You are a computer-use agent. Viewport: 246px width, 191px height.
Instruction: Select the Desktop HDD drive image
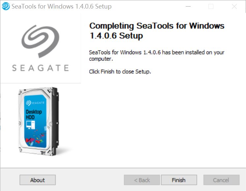click(39, 121)
